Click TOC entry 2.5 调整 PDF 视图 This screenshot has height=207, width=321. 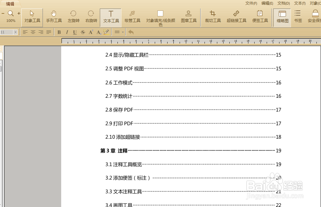click(x=125, y=69)
